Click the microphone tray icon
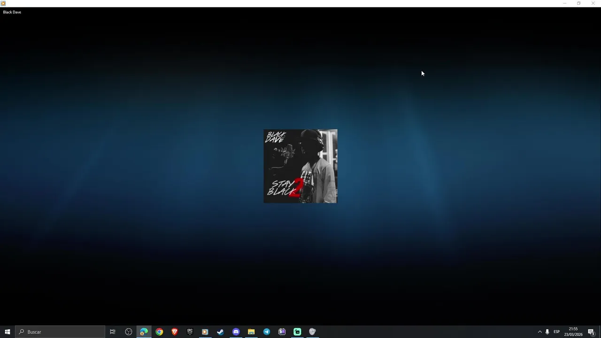The width and height of the screenshot is (601, 338). (x=547, y=332)
